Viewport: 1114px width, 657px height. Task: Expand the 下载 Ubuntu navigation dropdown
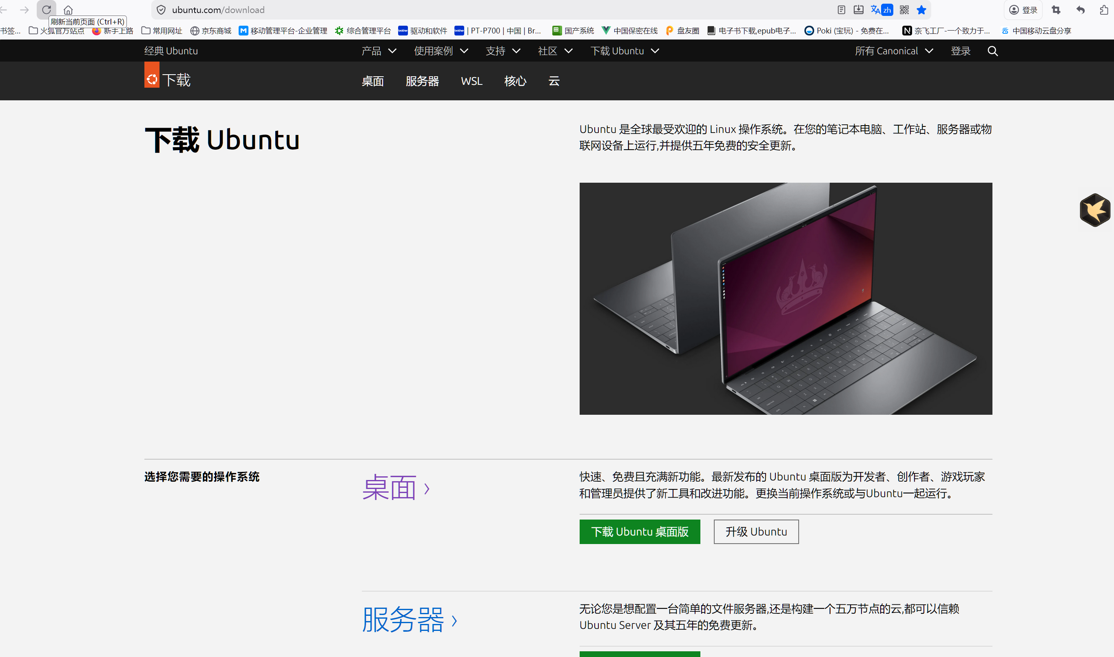pos(624,51)
